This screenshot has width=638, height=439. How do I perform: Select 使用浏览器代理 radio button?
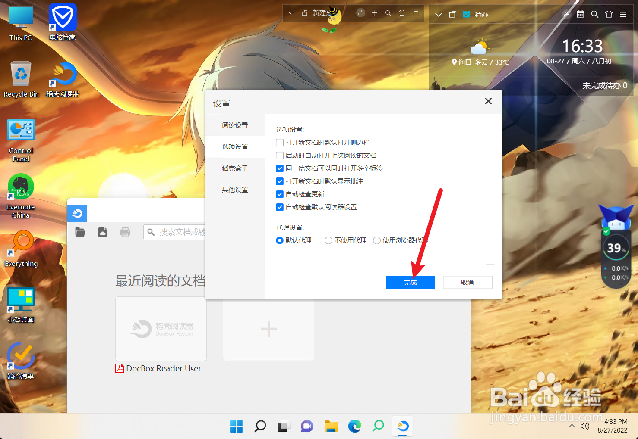tap(377, 240)
